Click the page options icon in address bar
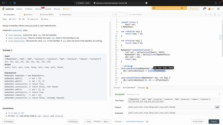Viewport: 223px width, 125px height. click(146, 3)
